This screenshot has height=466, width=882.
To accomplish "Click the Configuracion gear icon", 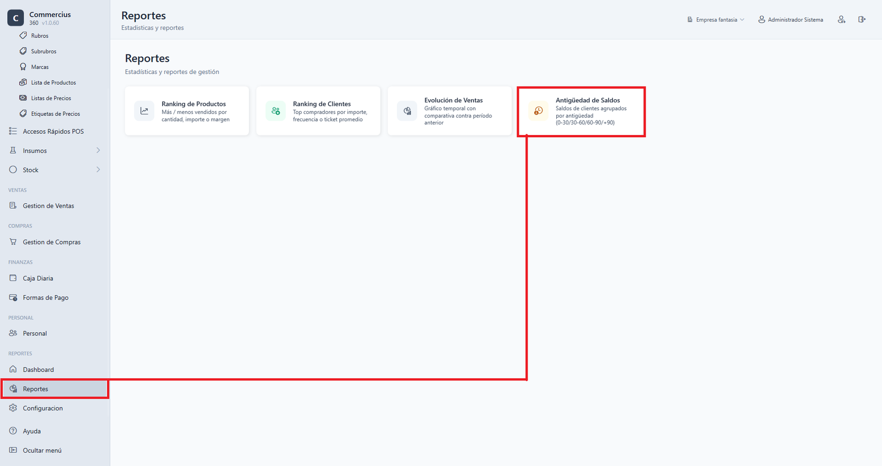I will 13,408.
